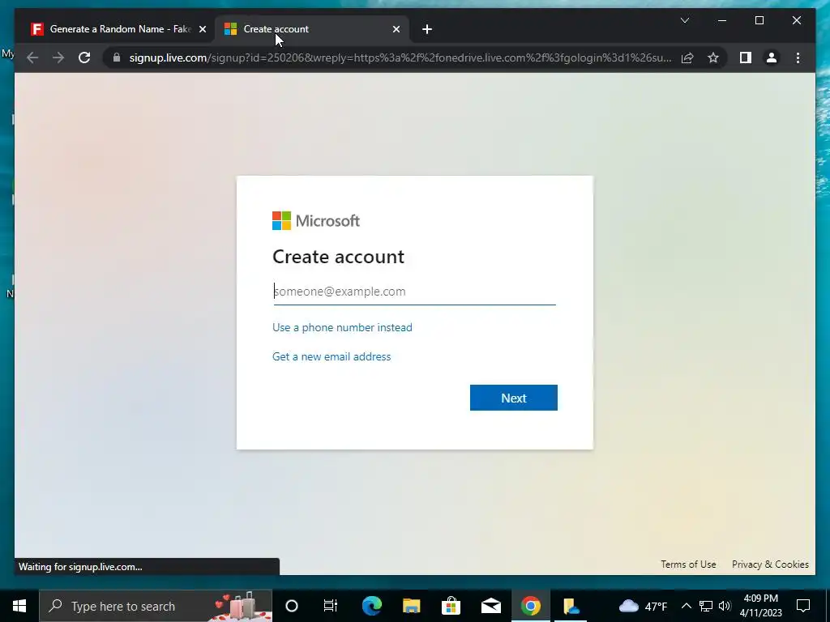Viewport: 830px width, 622px height.
Task: Select the Chrome taskbar icon
Action: click(530, 606)
